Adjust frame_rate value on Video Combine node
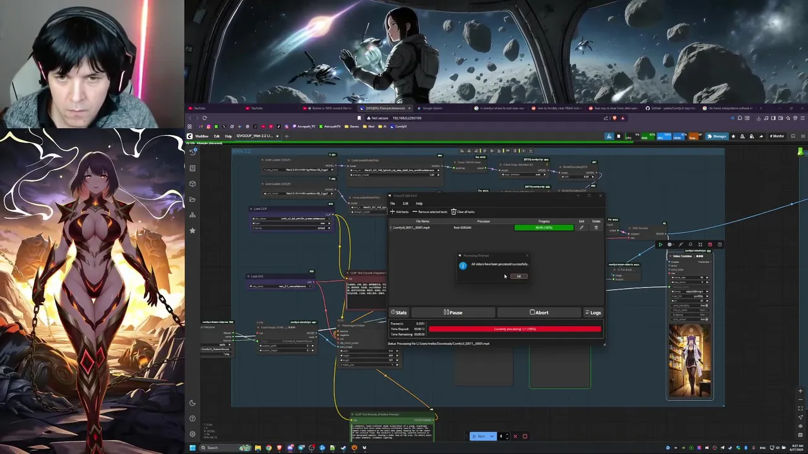Screen dimensions: 808x454 tap(689, 277)
